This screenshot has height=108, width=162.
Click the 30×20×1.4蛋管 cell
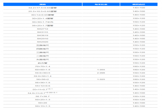tap(43, 18)
